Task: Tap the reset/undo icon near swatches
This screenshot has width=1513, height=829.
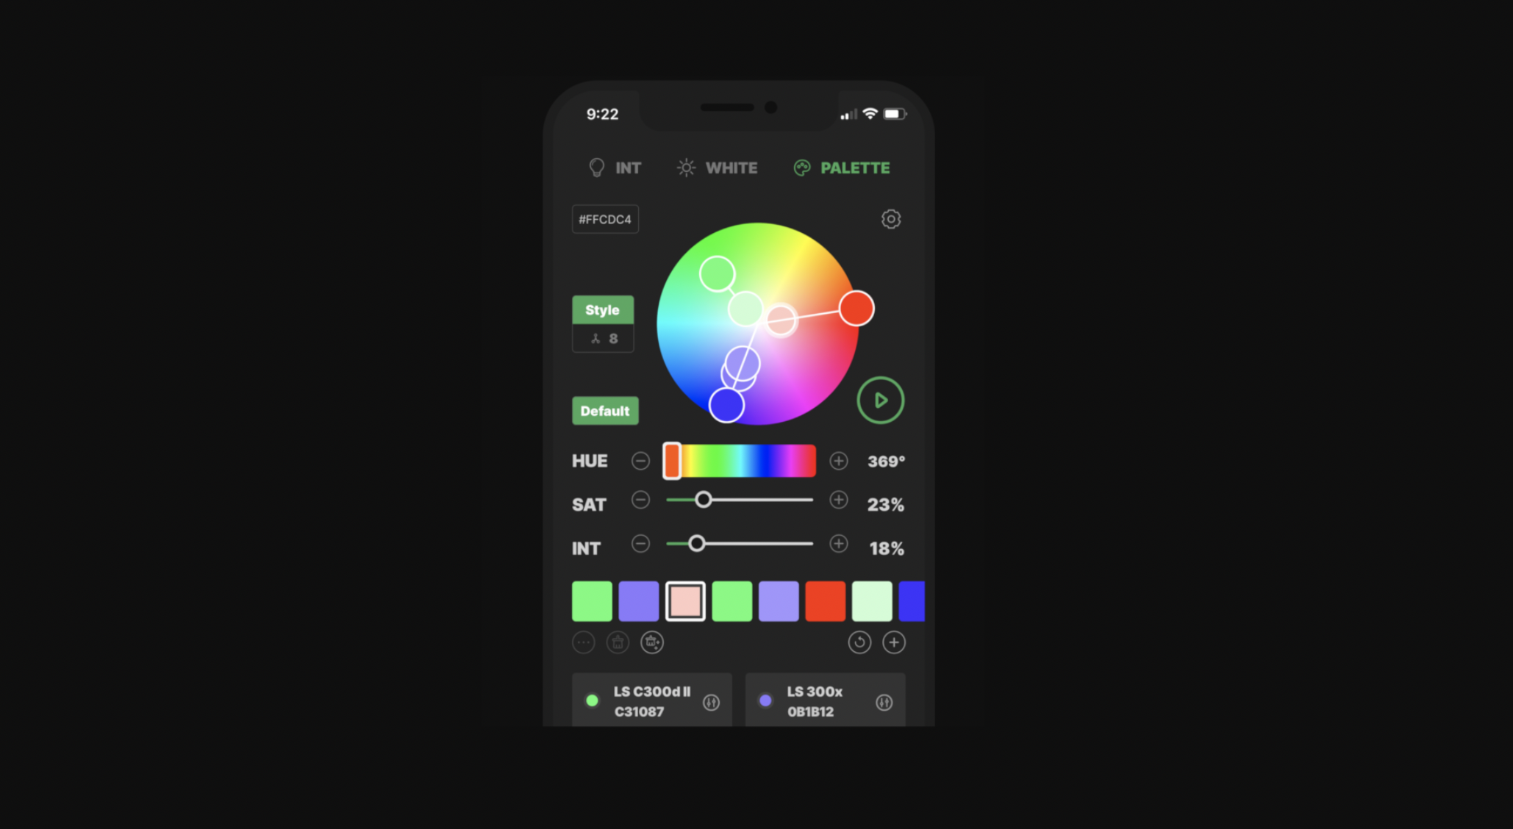Action: point(857,642)
